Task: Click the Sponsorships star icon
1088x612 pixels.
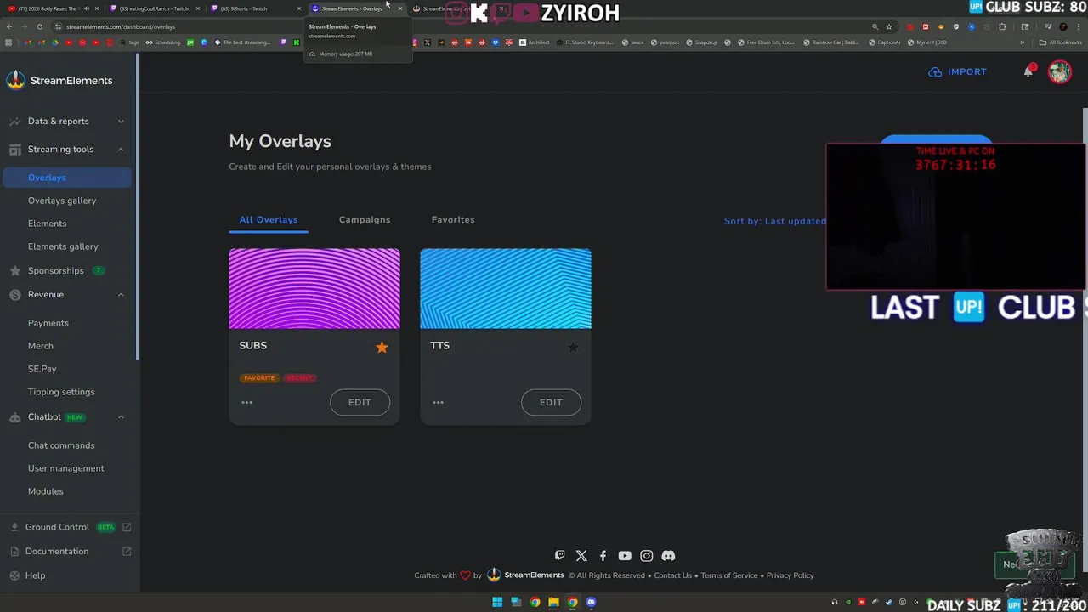Action: pyautogui.click(x=15, y=271)
